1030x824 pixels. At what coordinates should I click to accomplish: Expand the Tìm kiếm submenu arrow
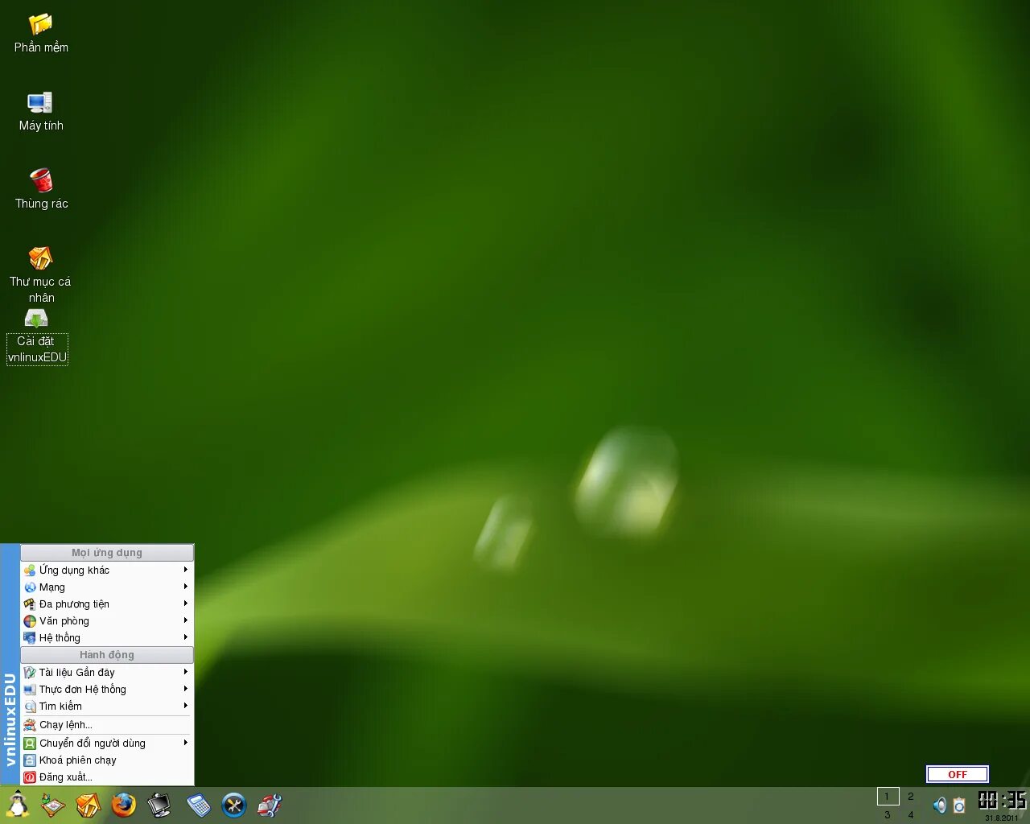pos(185,706)
